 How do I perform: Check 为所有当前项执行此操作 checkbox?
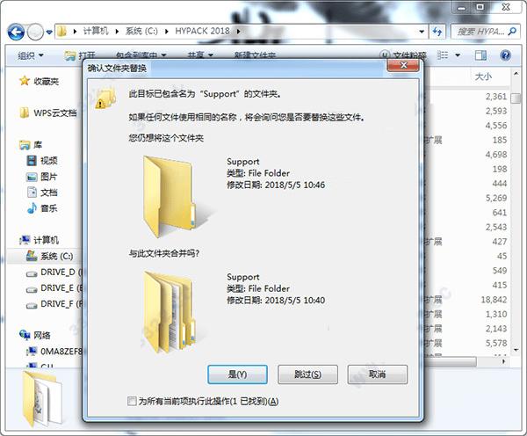click(x=132, y=401)
